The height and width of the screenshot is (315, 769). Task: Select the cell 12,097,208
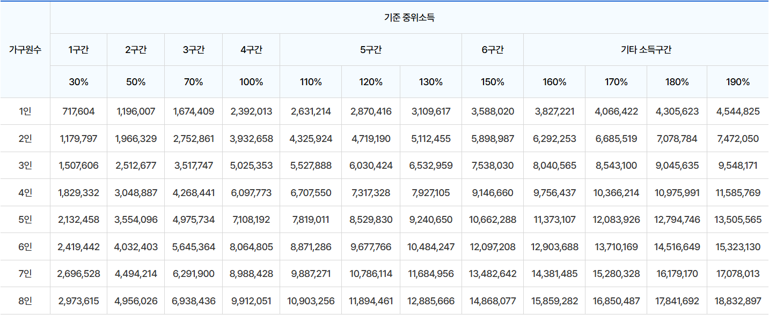493,247
